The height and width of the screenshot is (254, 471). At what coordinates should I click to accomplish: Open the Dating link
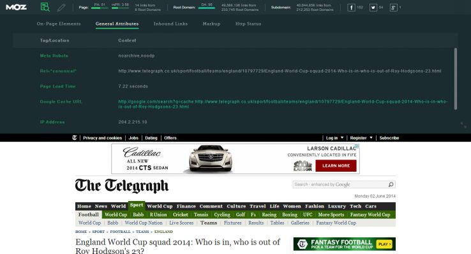(151, 138)
